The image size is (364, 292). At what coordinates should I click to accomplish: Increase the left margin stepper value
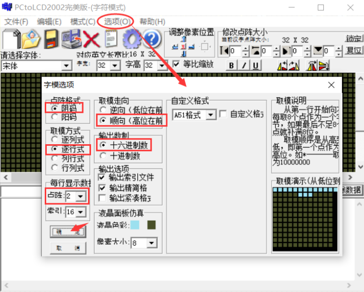[246, 48]
